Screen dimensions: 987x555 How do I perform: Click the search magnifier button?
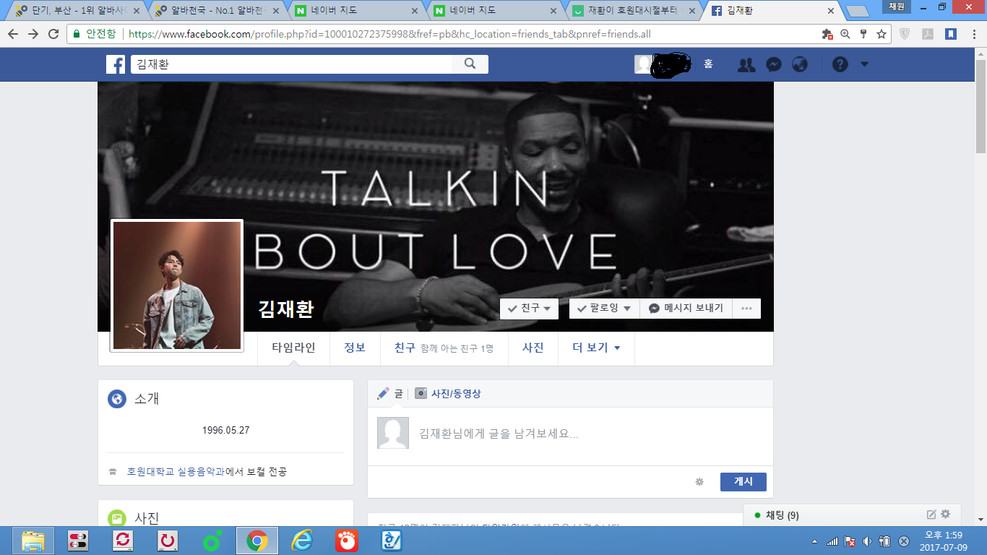[x=470, y=64]
